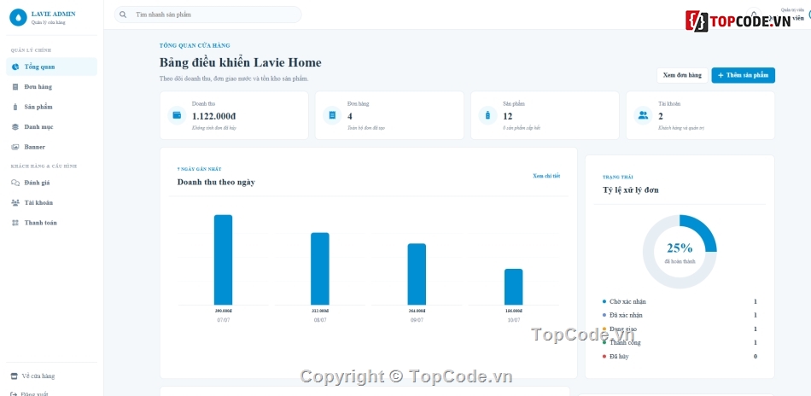Image resolution: width=811 pixels, height=396 pixels.
Task: Click the Danh mục layers icon
Action: click(x=15, y=126)
